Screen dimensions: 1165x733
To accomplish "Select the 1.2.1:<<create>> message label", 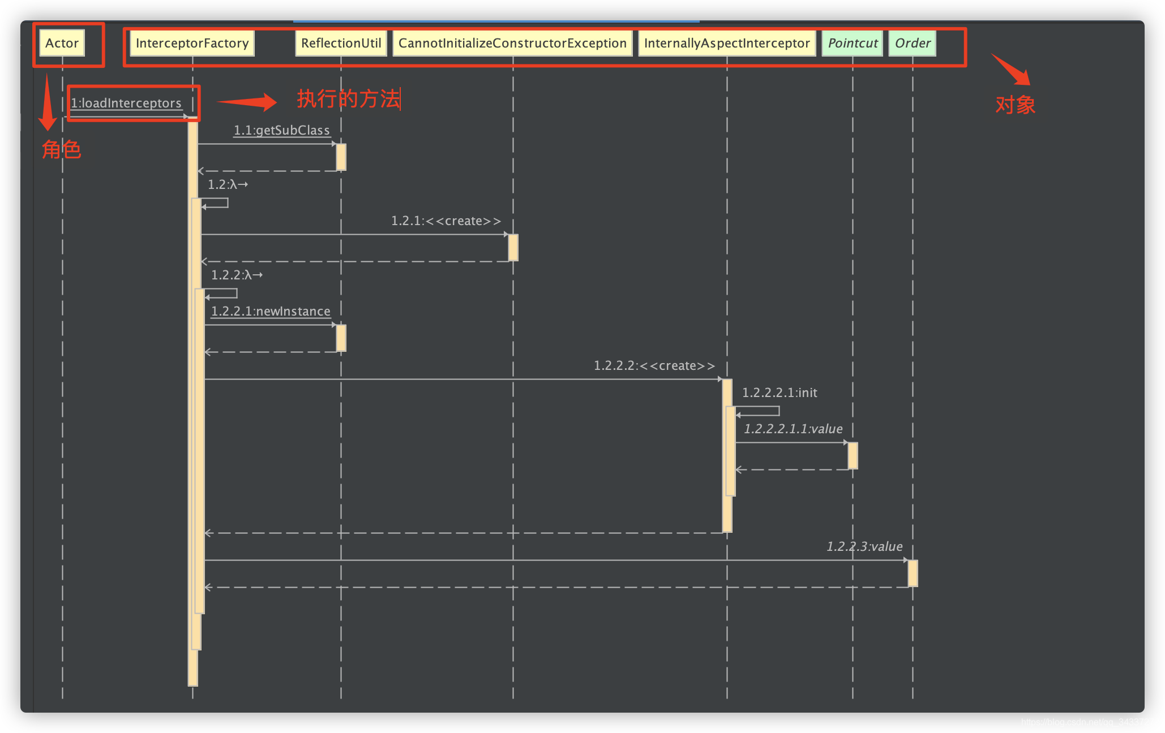I will click(x=446, y=221).
